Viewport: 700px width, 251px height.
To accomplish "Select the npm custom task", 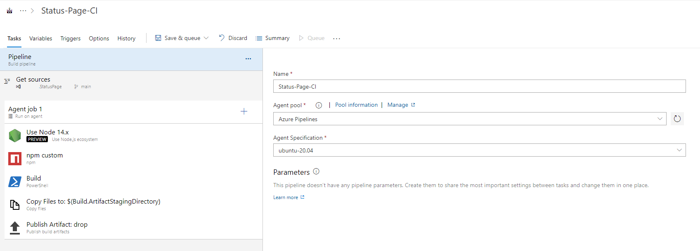I will (133, 158).
